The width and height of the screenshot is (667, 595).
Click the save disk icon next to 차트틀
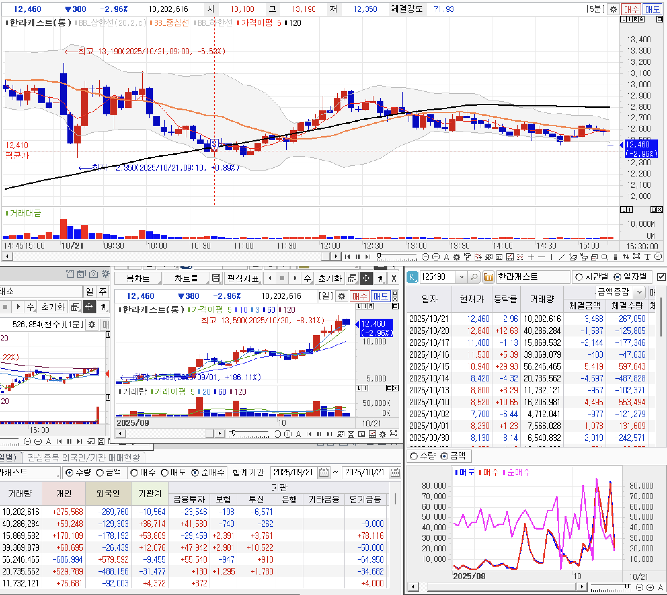pos(216,278)
